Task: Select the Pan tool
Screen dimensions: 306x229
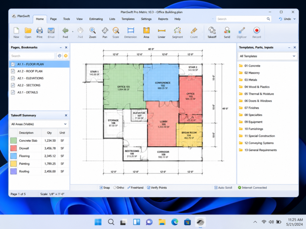Action: click(x=105, y=31)
